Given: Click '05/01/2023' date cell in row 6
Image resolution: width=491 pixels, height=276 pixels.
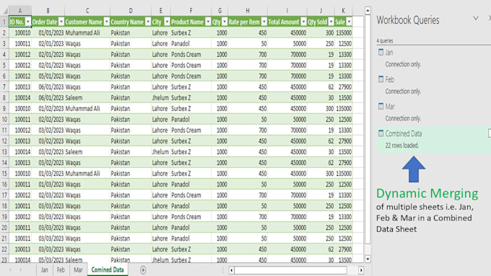Looking at the screenshot, I should (48, 76).
